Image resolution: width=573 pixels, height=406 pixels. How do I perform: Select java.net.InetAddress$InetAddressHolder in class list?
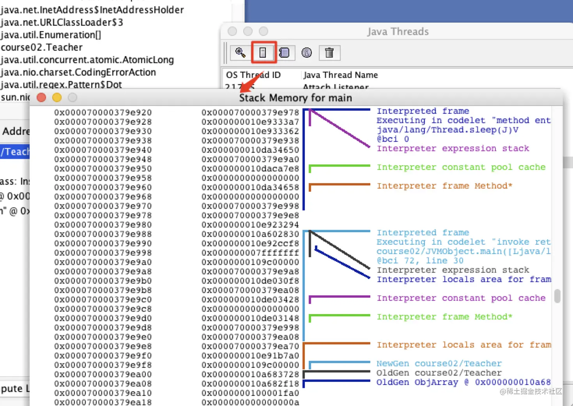click(x=92, y=10)
